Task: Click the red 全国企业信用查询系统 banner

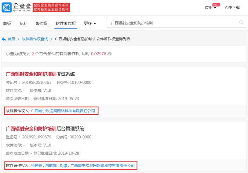Action: [51, 7]
